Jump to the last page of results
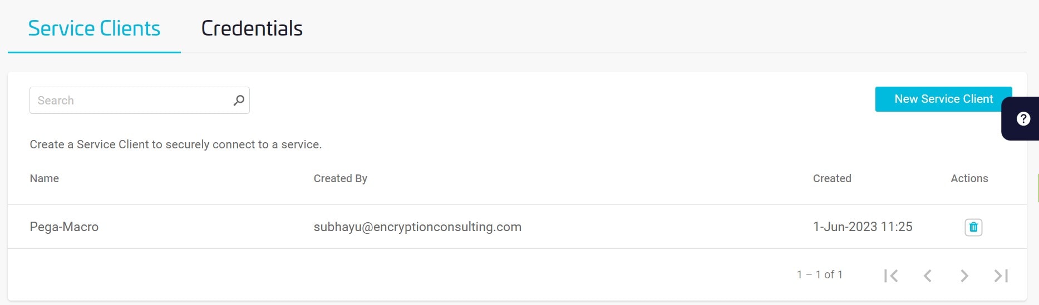This screenshot has width=1039, height=305. pos(1001,276)
